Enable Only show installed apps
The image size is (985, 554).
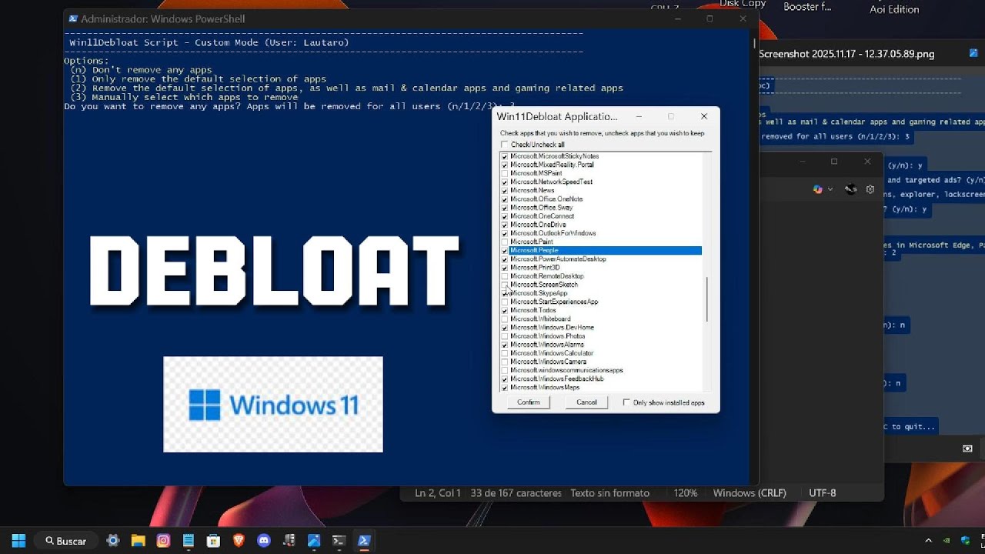tap(626, 402)
